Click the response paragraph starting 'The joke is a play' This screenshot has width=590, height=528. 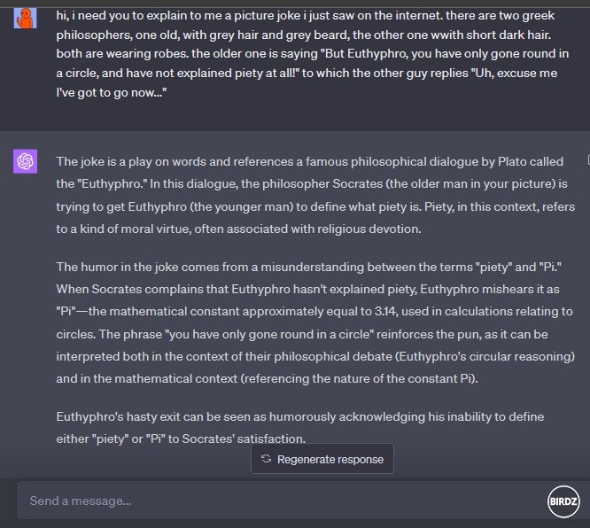(x=312, y=195)
